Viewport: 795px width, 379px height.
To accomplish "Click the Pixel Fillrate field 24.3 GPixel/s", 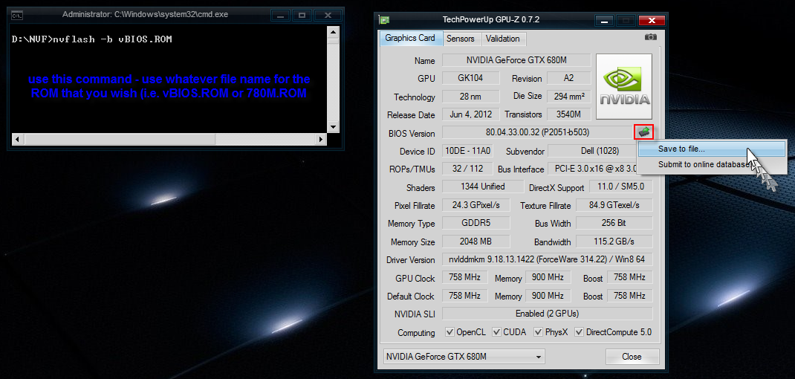I will click(476, 205).
